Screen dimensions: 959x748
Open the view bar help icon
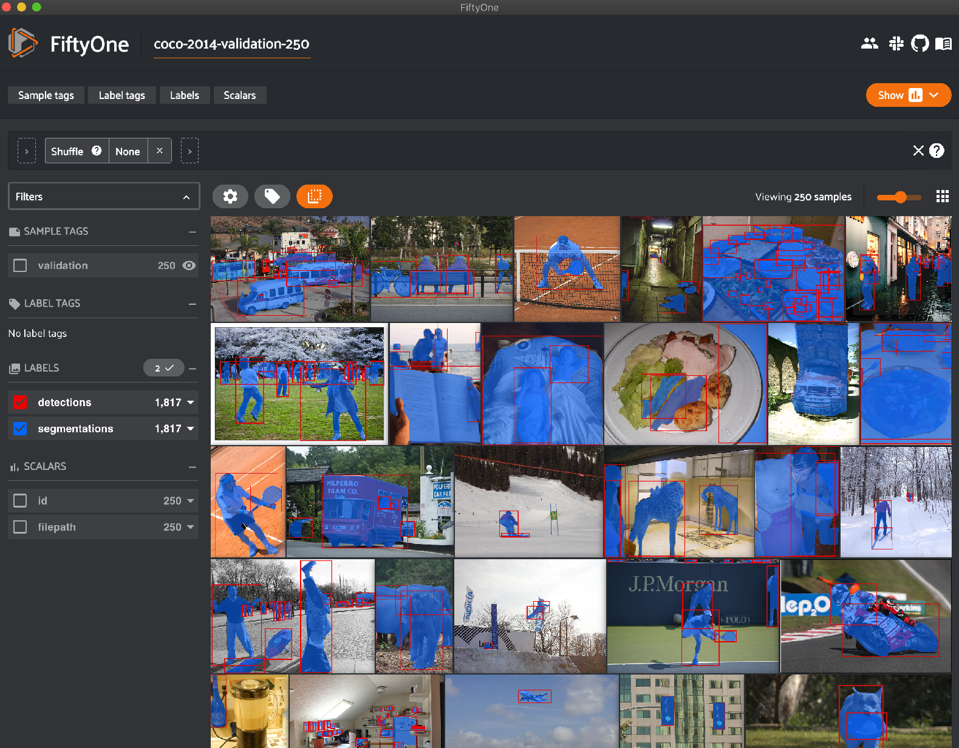[x=937, y=151]
